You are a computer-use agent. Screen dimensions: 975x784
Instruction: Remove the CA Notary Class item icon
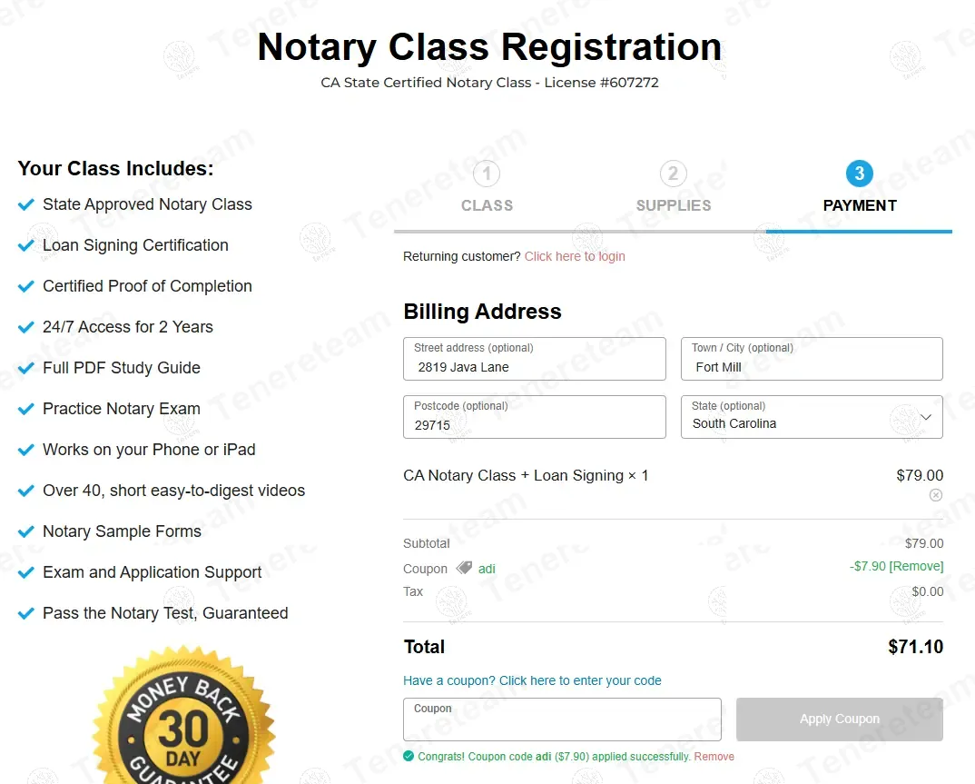[935, 495]
